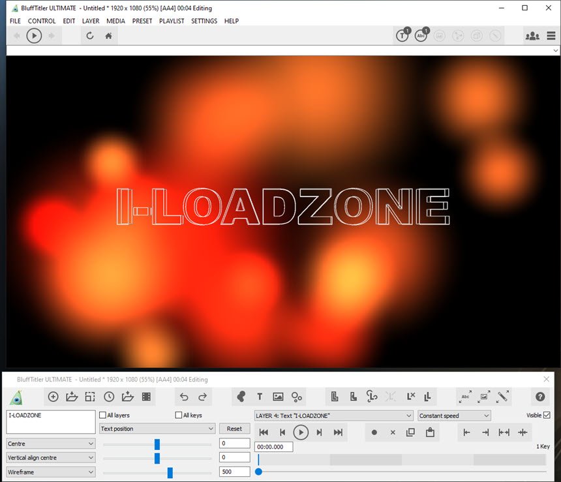Open the HELP menu
Viewport: 561px width, 482px height.
coord(232,21)
